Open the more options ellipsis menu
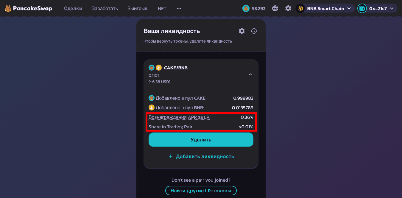 pos(179,8)
